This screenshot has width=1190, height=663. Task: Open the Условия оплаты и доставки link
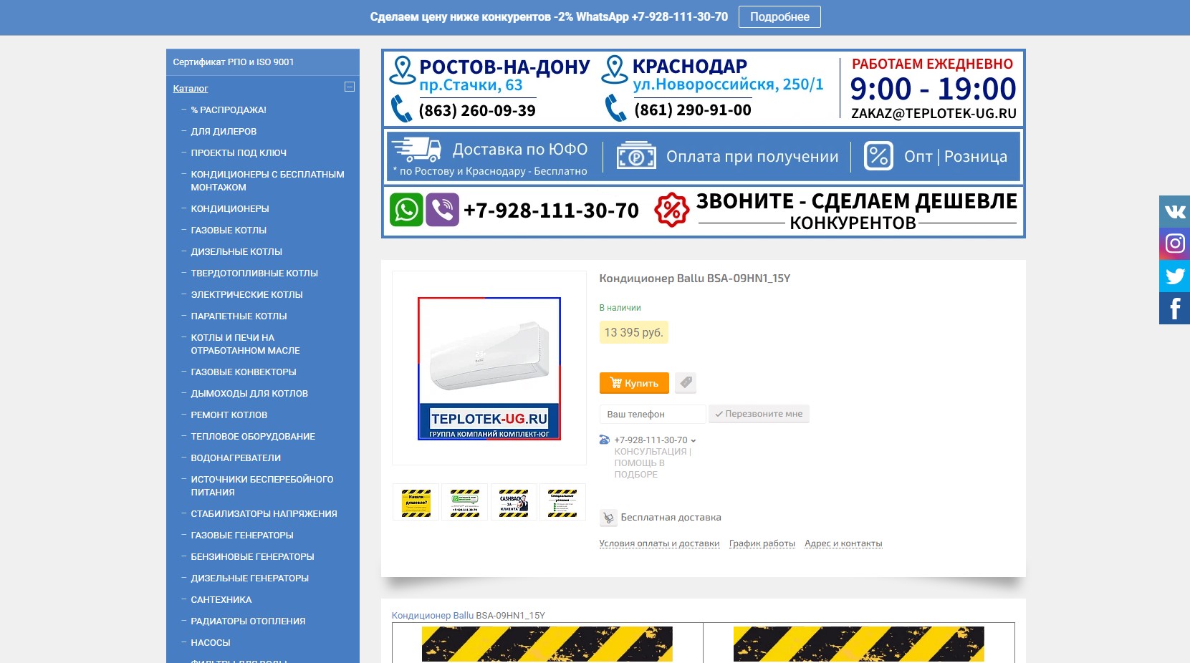coord(659,543)
